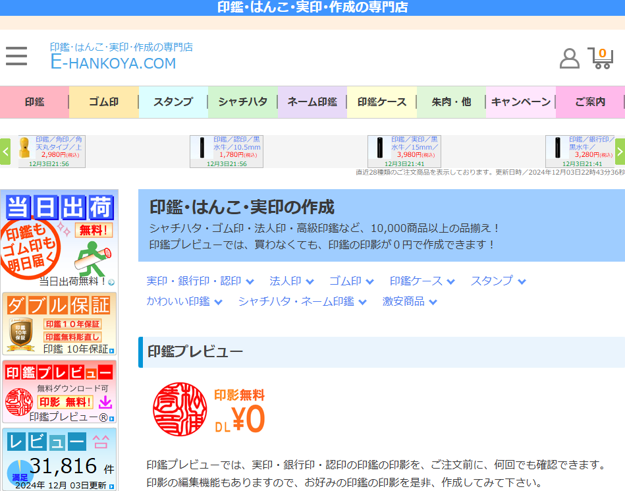Open the 印鑑プレビュー sidebar banner

(x=59, y=391)
